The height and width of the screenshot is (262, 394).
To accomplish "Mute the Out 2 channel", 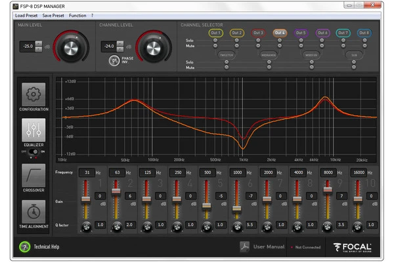I will [236, 46].
